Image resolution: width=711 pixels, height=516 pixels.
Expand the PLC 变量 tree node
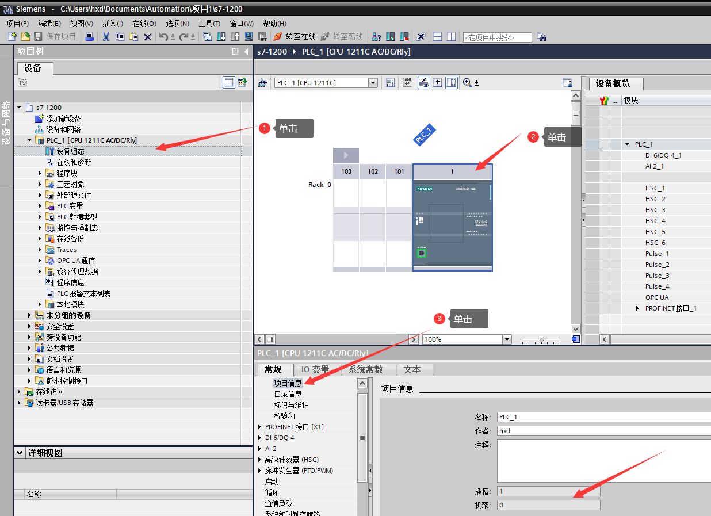(40, 206)
